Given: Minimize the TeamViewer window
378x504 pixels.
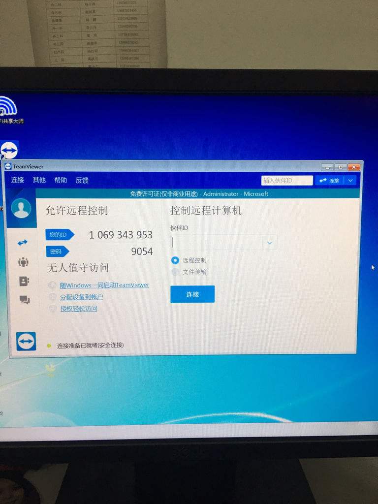Looking at the screenshot, I should click(327, 167).
